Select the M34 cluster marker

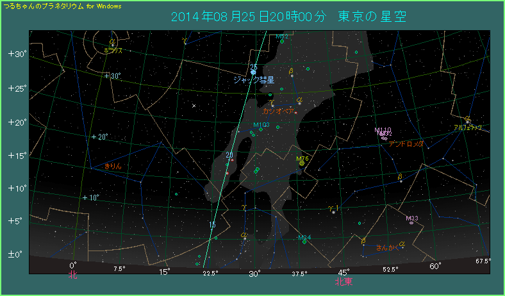pyautogui.click(x=304, y=242)
